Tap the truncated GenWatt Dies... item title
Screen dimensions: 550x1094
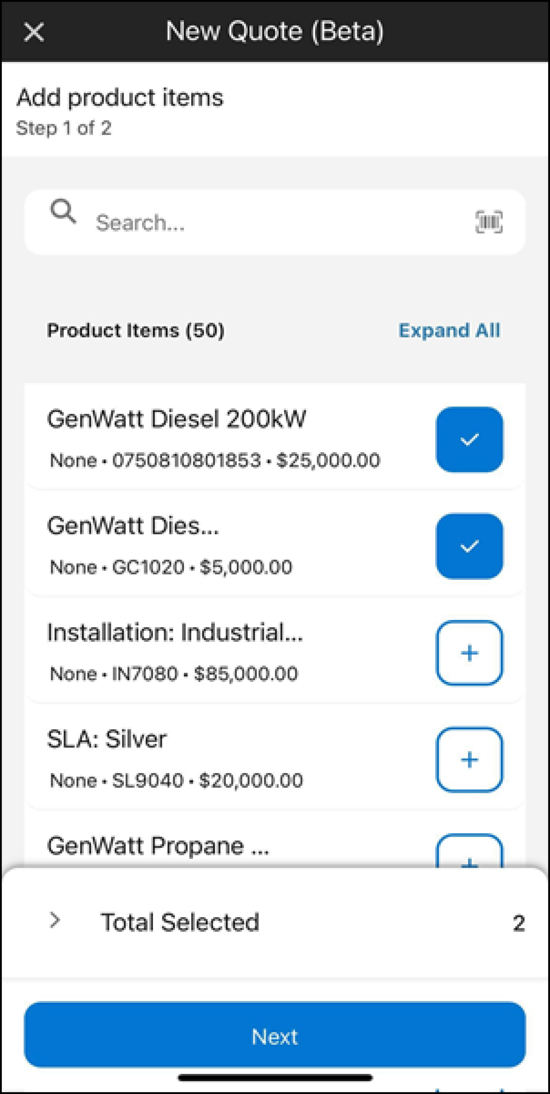pos(133,526)
